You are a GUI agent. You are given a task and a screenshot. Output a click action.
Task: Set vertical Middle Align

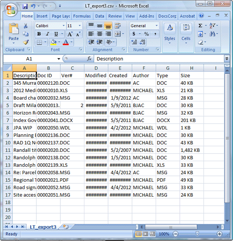(100, 25)
